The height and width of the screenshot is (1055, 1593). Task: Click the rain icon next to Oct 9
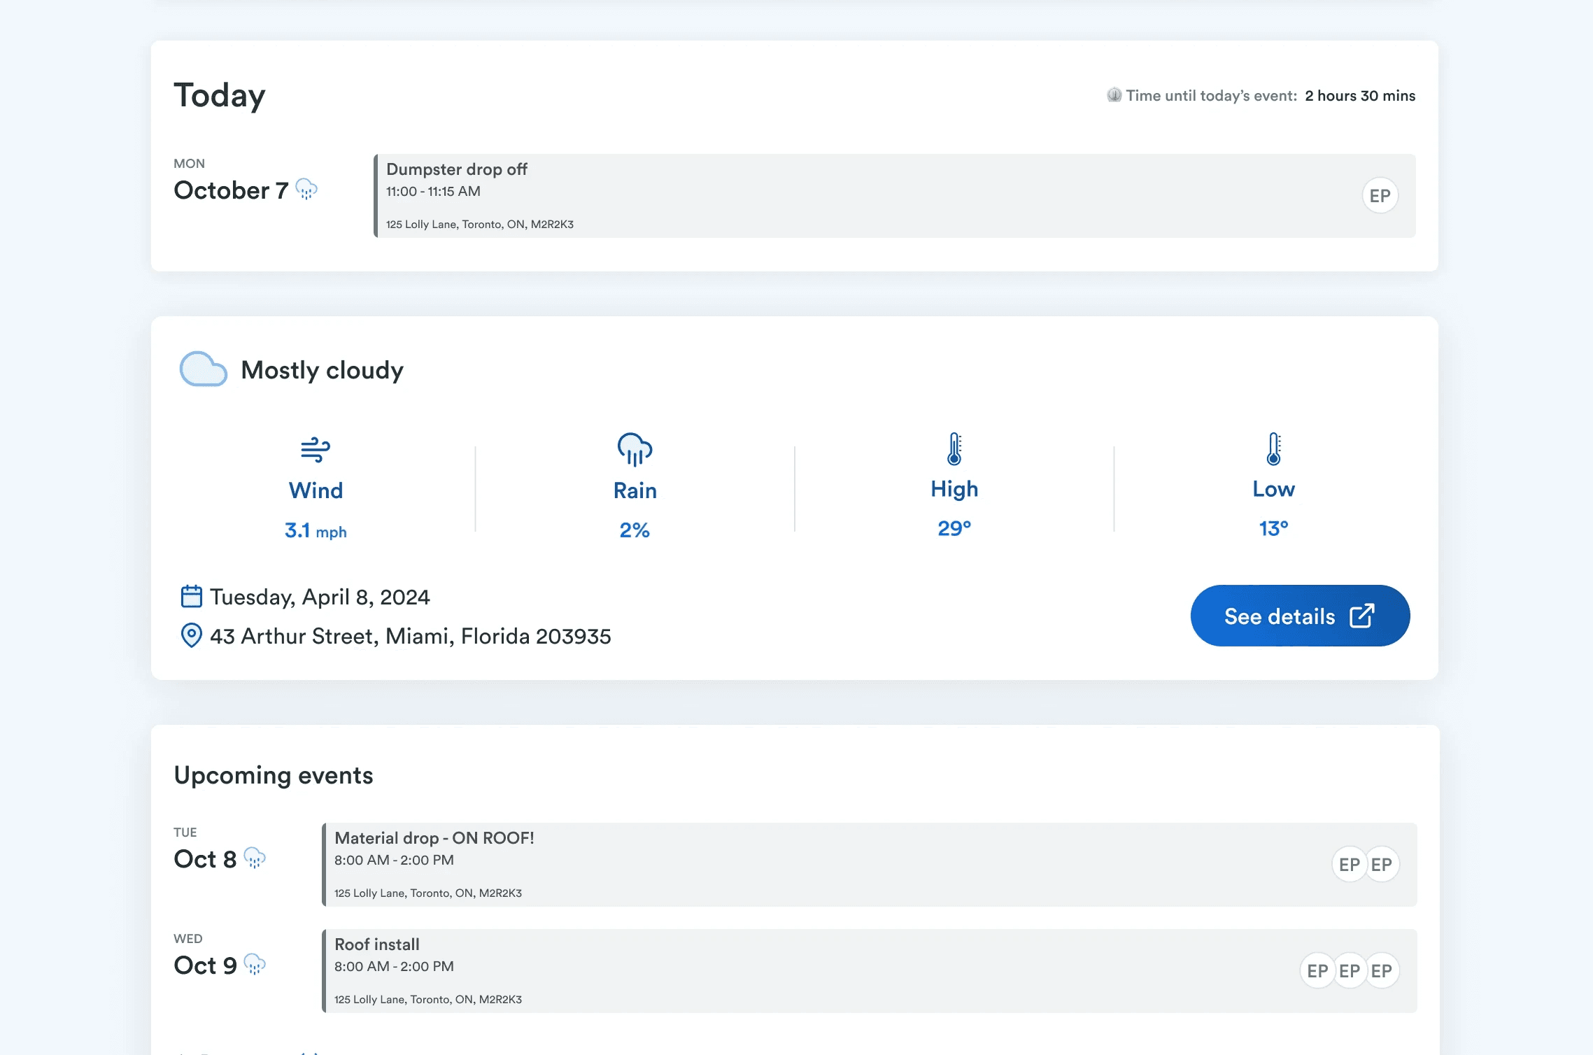pos(253,965)
